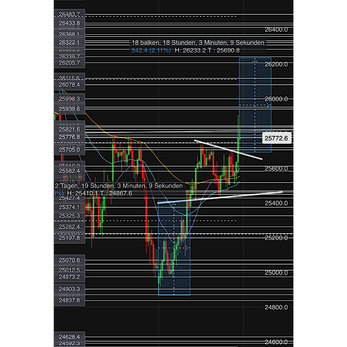Click the 26400.0 price axis value

[x=276, y=30]
